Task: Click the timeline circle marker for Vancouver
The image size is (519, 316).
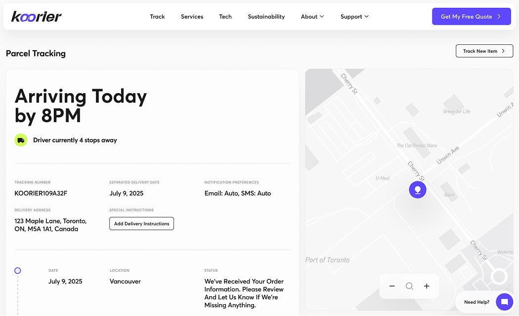Action: pyautogui.click(x=17, y=271)
